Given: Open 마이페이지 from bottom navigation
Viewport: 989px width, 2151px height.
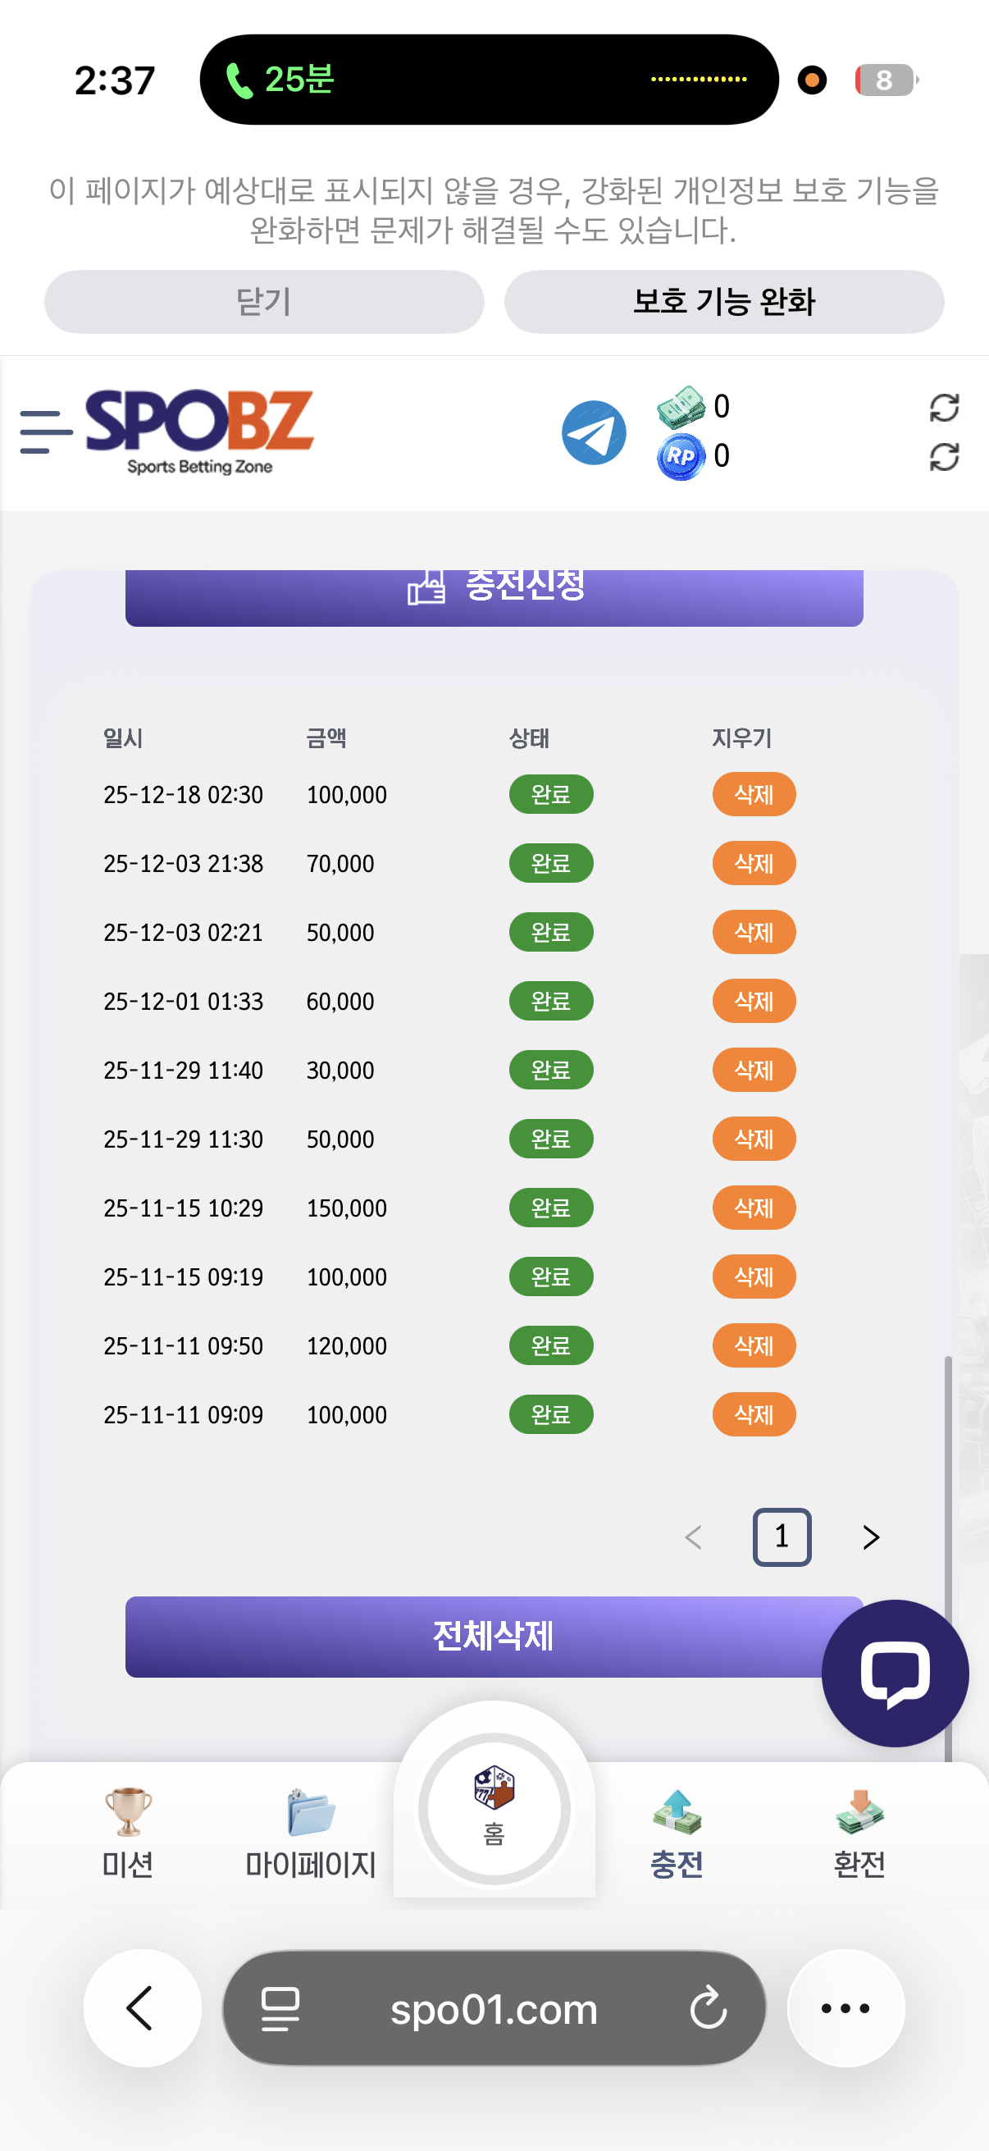Looking at the screenshot, I should (x=311, y=1832).
